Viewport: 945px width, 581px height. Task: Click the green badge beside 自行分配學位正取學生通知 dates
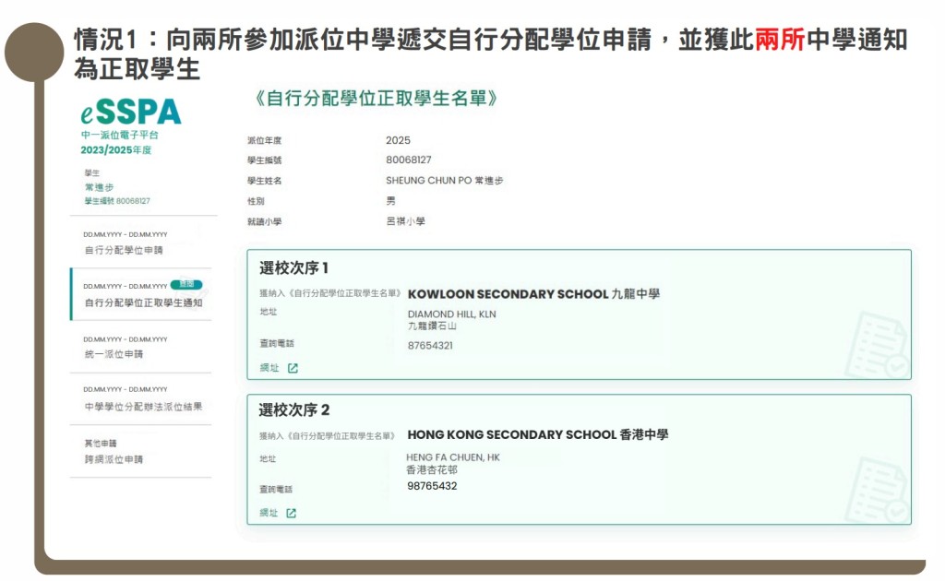tap(186, 285)
